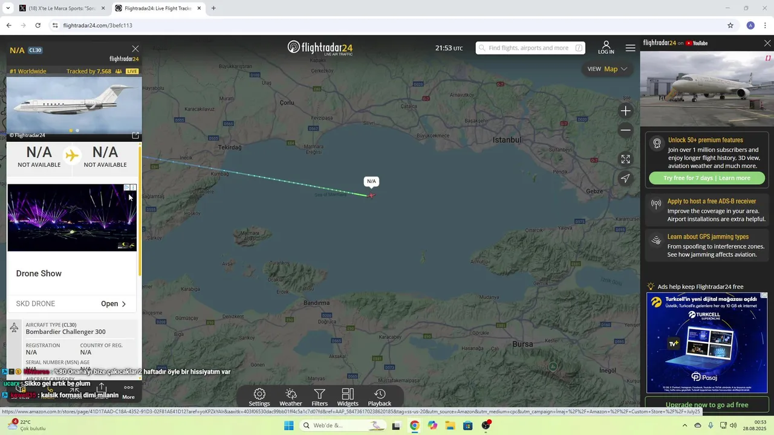The width and height of the screenshot is (774, 435).
Task: Open Microsoft Store from taskbar
Action: point(467,425)
